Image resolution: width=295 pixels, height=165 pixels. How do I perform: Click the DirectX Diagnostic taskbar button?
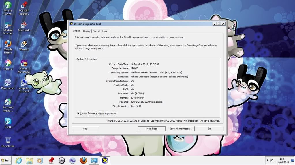[105, 160]
